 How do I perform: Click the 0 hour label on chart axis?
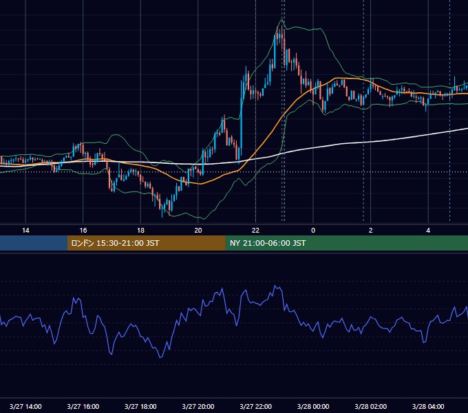(313, 231)
